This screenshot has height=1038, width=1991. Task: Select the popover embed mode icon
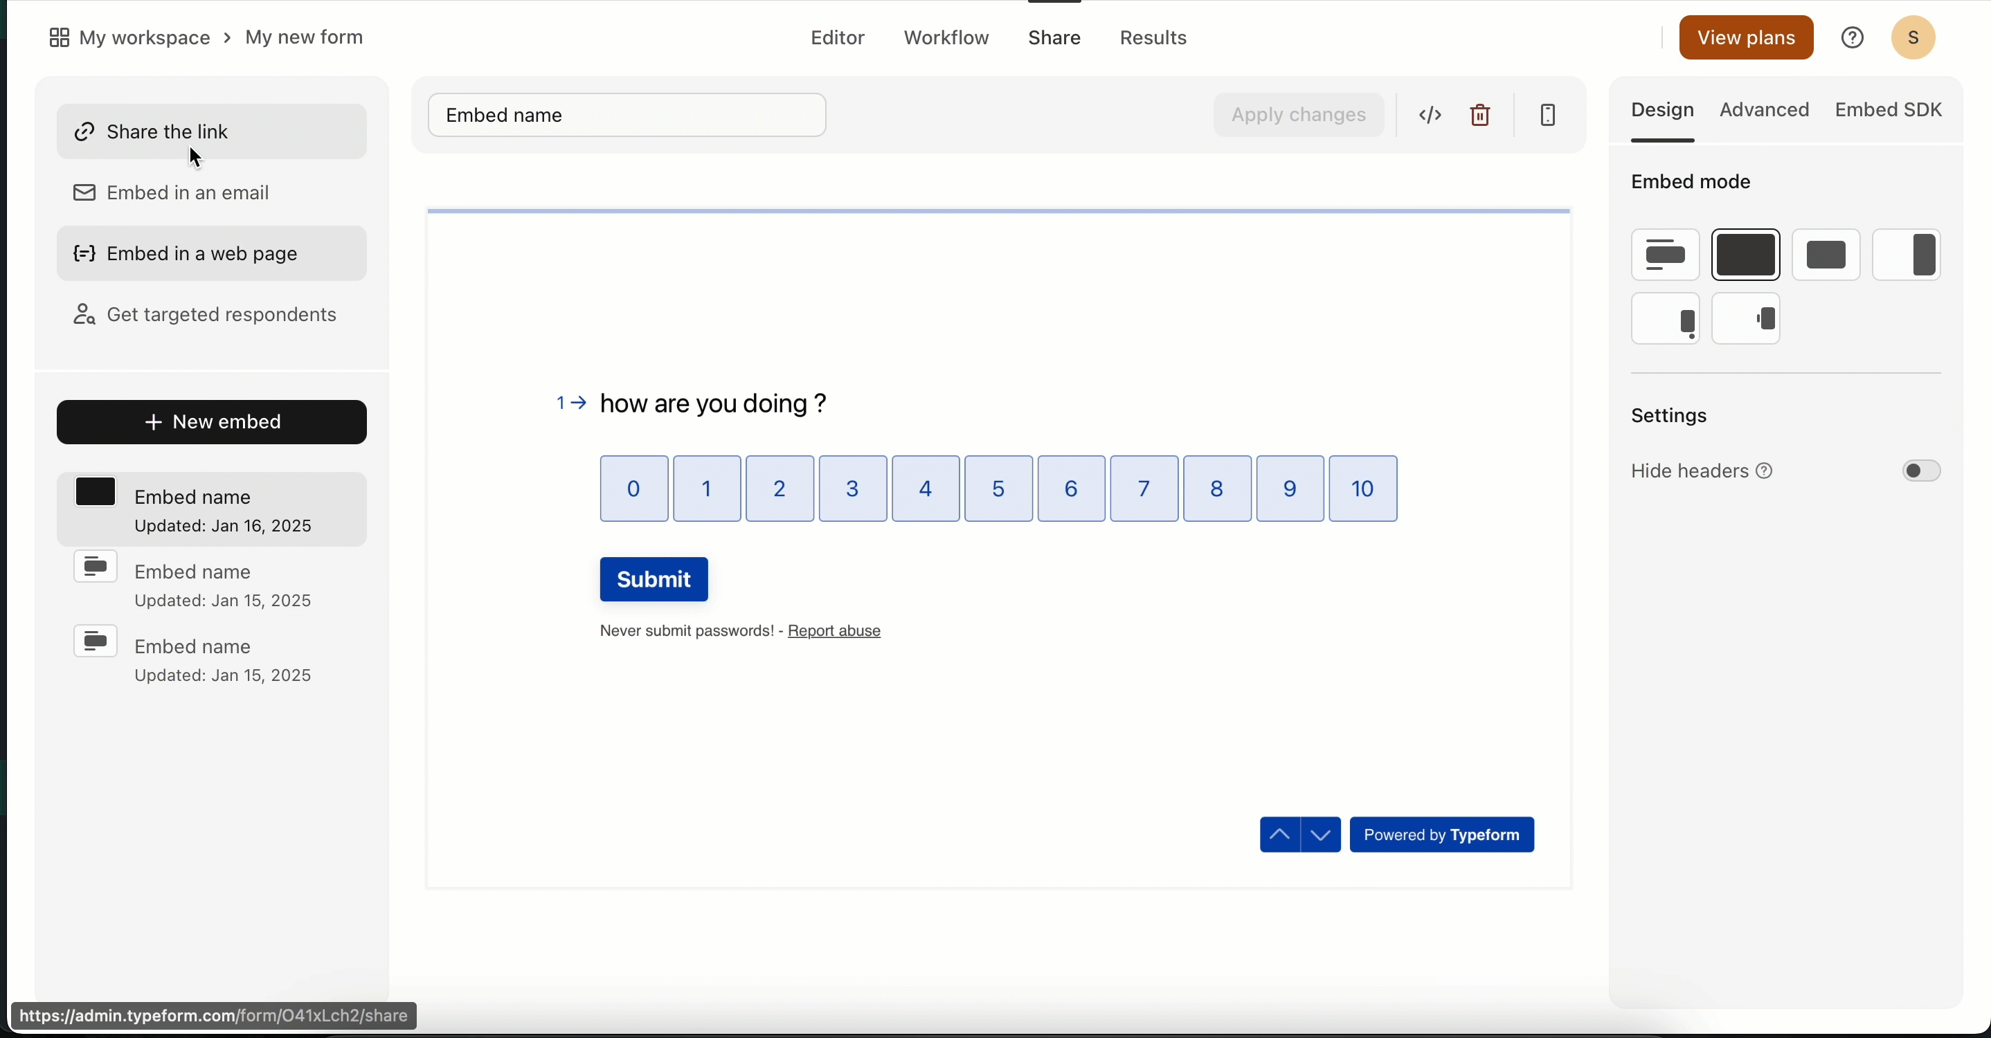click(1665, 319)
